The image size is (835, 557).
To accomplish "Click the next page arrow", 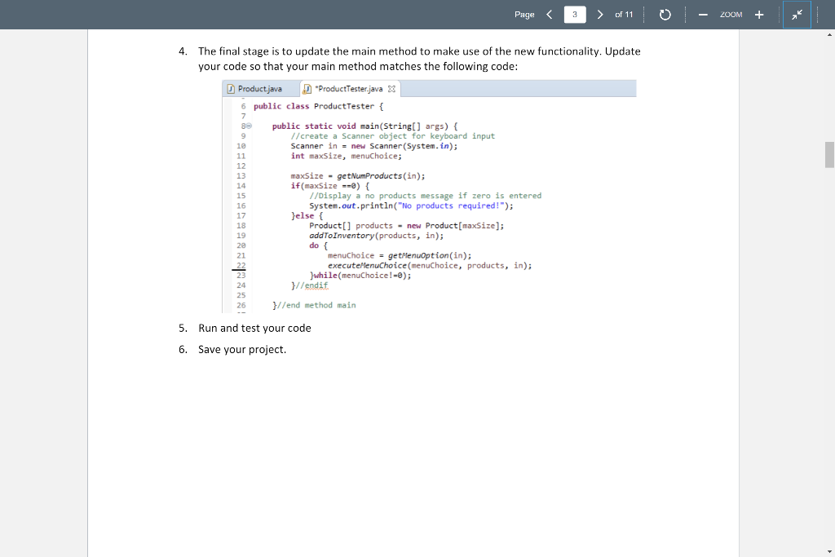I will 599,14.
